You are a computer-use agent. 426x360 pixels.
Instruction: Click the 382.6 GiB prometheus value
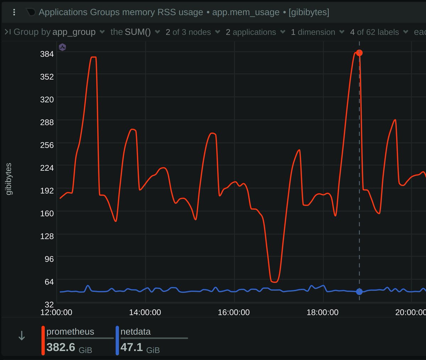[69, 348]
